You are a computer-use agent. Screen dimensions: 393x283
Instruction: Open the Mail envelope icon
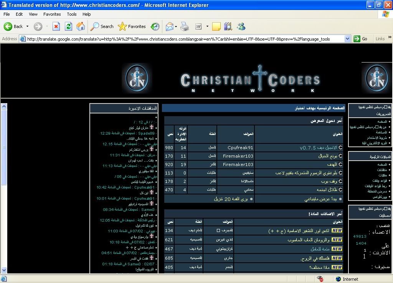click(169, 26)
